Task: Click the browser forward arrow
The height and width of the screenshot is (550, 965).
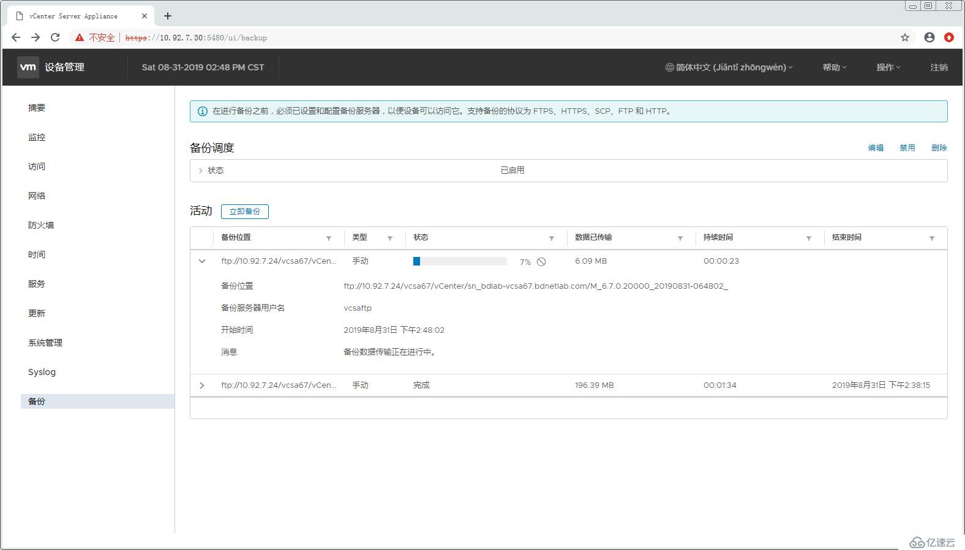Action: point(36,37)
